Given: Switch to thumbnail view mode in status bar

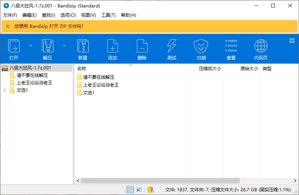Looking at the screenshot, I should (139, 190).
